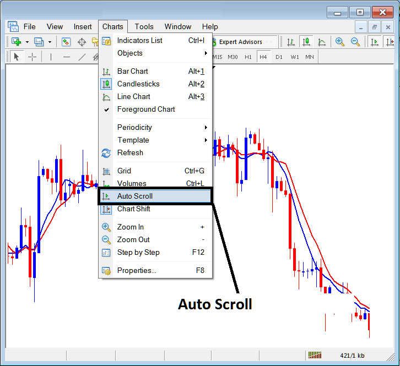The width and height of the screenshot is (400, 366).
Task: Select the H1 timeframe button
Action: pyautogui.click(x=248, y=57)
